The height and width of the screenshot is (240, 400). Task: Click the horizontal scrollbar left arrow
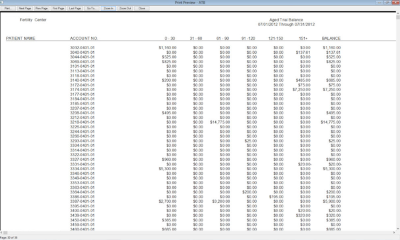tap(1, 233)
